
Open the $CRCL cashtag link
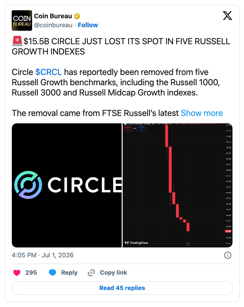(49, 72)
